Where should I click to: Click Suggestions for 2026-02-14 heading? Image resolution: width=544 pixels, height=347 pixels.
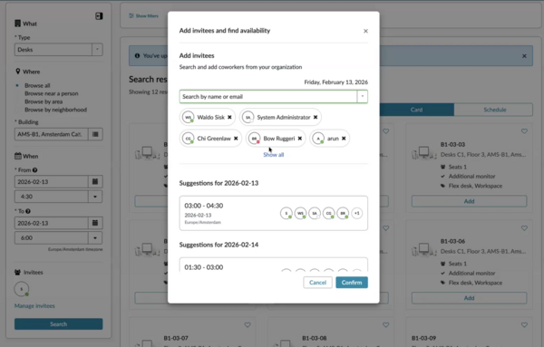click(219, 245)
